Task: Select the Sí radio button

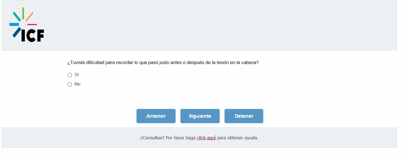Action: click(70, 75)
